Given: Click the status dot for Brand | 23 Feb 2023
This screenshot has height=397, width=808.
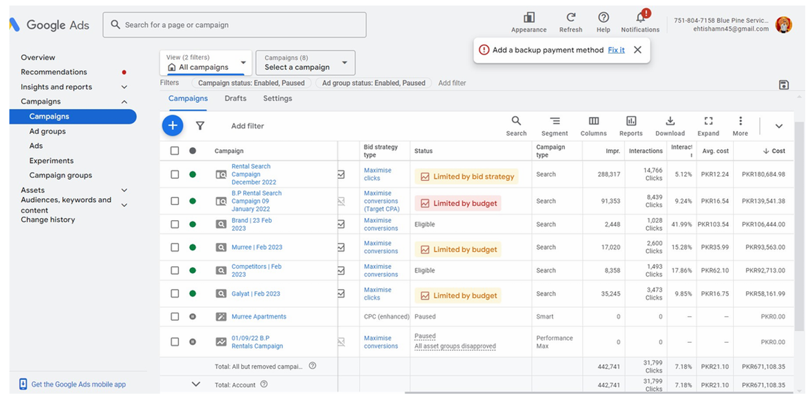Looking at the screenshot, I should pos(192,224).
